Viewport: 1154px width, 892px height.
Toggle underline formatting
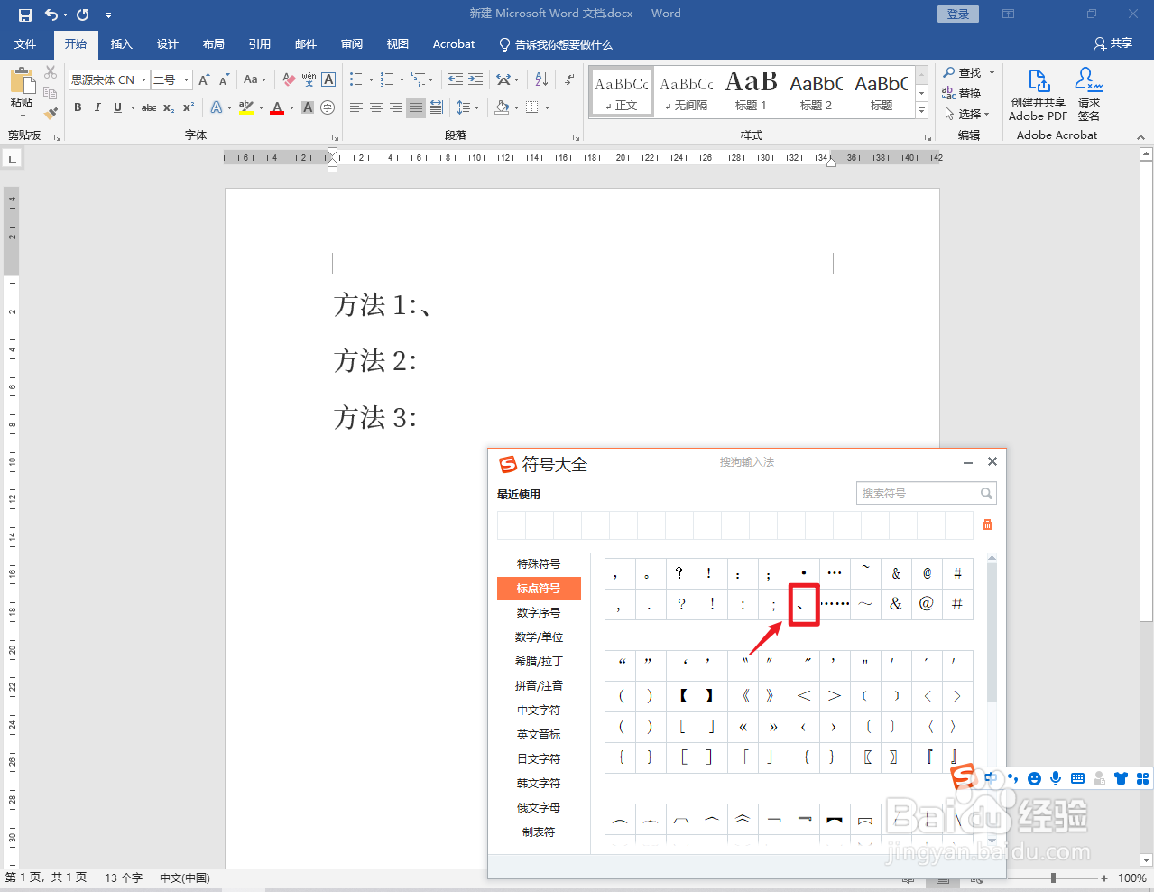[117, 107]
